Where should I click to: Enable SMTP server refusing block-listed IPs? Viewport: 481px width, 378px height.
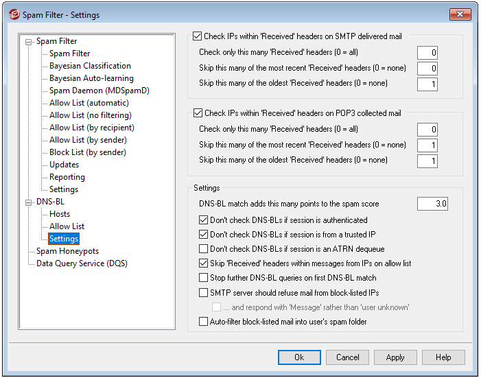tap(203, 293)
